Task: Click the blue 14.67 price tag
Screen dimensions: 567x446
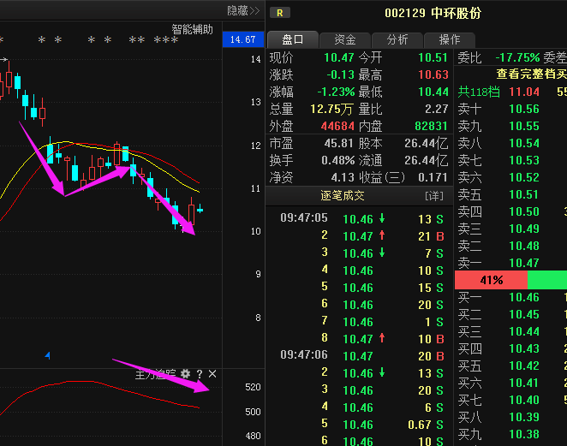Action: click(x=243, y=39)
